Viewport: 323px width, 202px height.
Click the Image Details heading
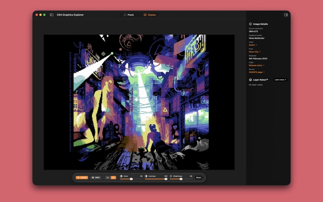(x=260, y=24)
